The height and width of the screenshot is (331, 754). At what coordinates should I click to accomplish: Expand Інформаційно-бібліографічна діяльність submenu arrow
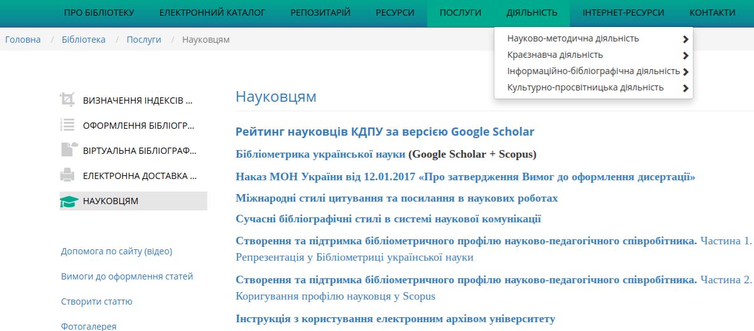(x=685, y=72)
